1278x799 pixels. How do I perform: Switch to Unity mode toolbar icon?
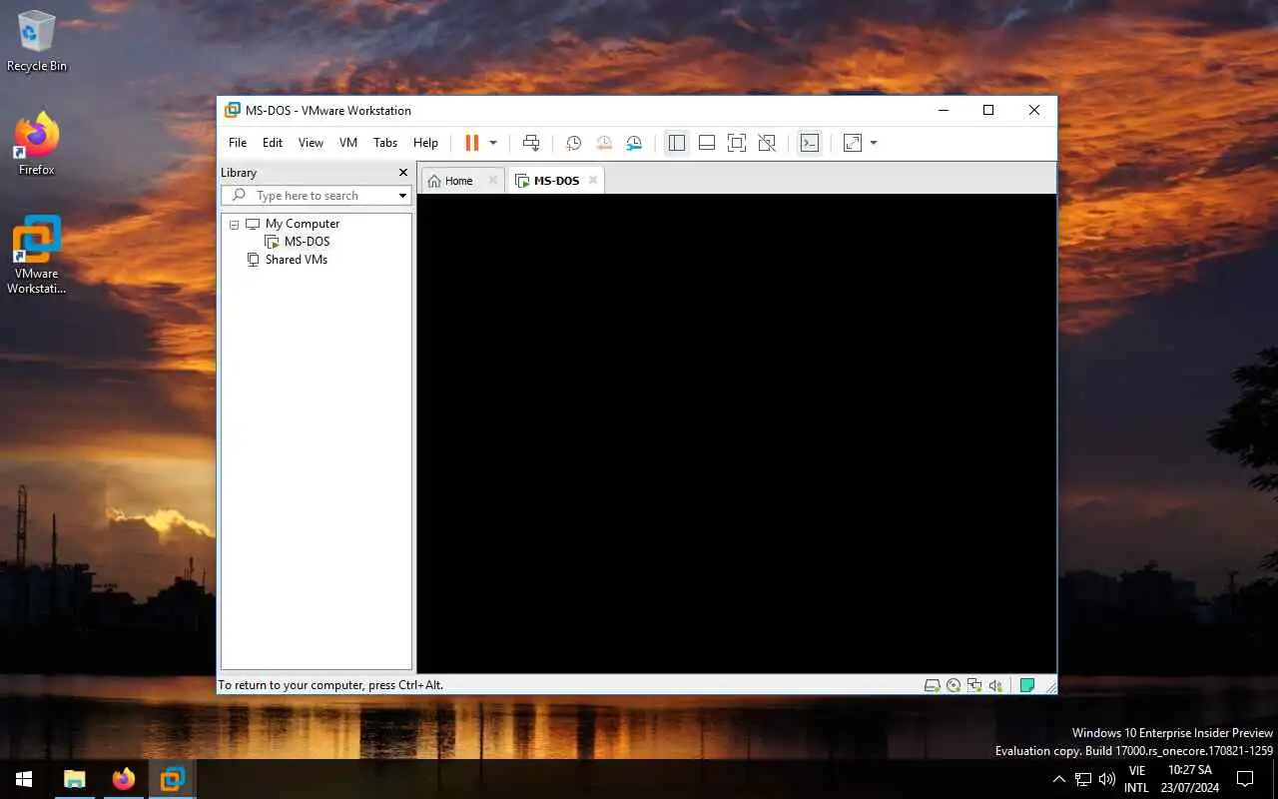point(767,143)
